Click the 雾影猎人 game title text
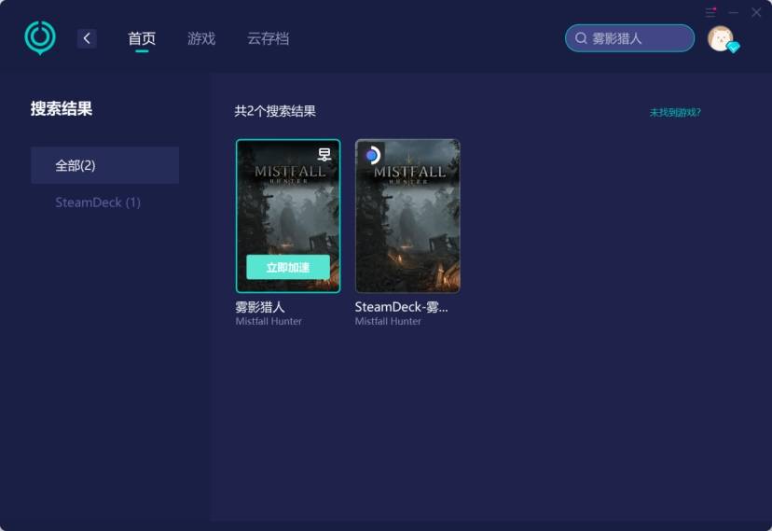 (x=260, y=307)
